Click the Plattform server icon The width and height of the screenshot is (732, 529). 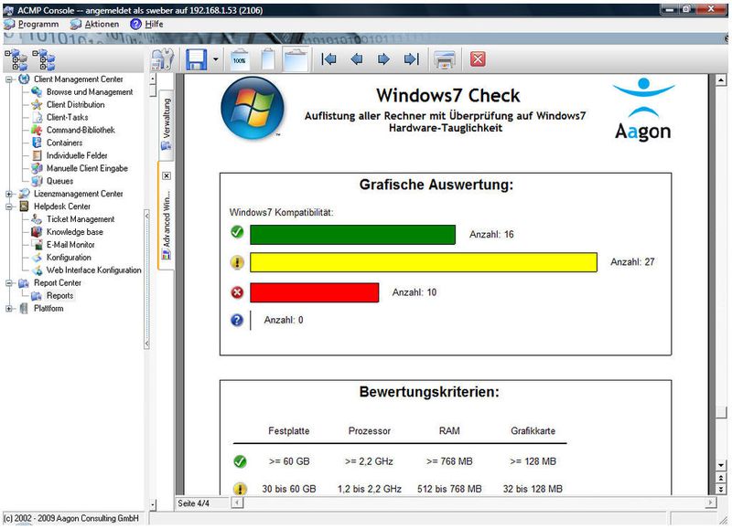(x=24, y=309)
